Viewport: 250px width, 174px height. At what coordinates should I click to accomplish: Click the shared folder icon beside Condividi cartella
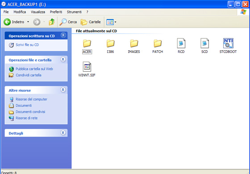click(11, 75)
